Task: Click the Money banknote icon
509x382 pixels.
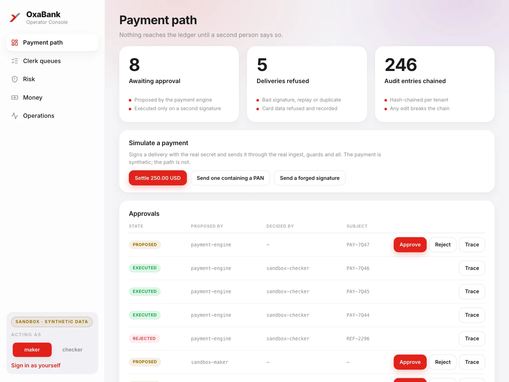Action: click(15, 97)
